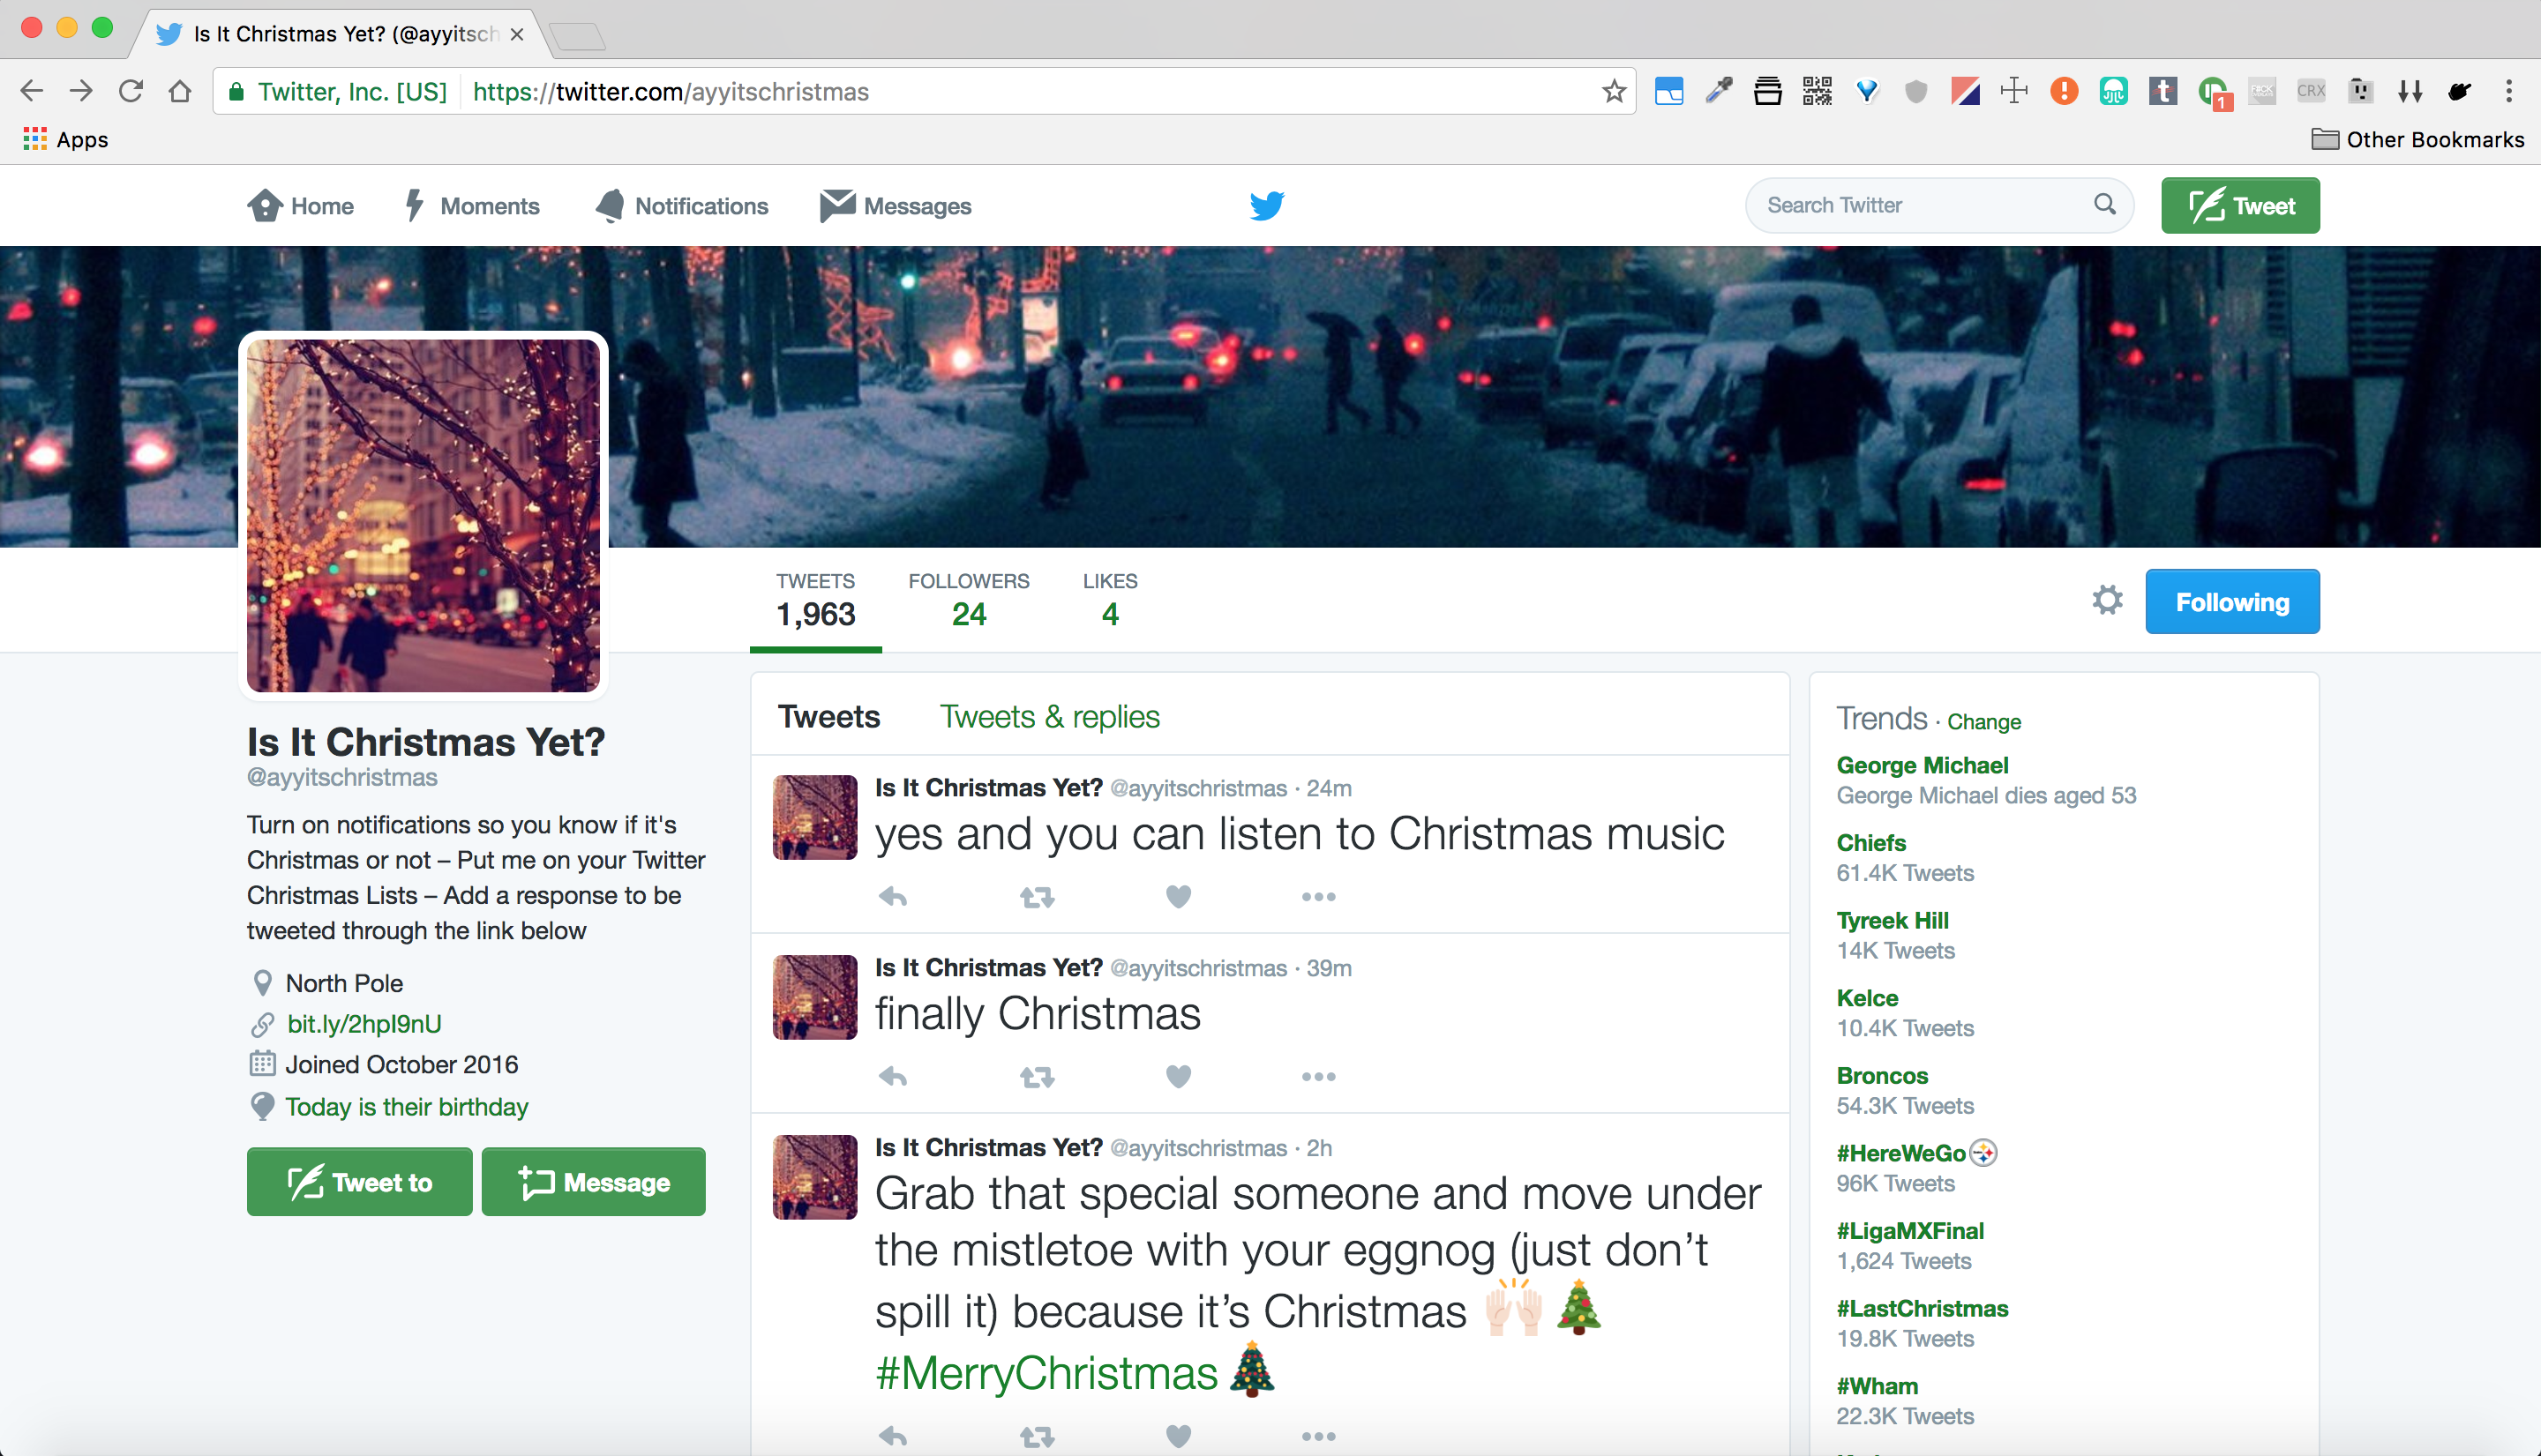Retweet the 'finally Christmas' tweet
Image resolution: width=2541 pixels, height=1456 pixels.
1037,1077
